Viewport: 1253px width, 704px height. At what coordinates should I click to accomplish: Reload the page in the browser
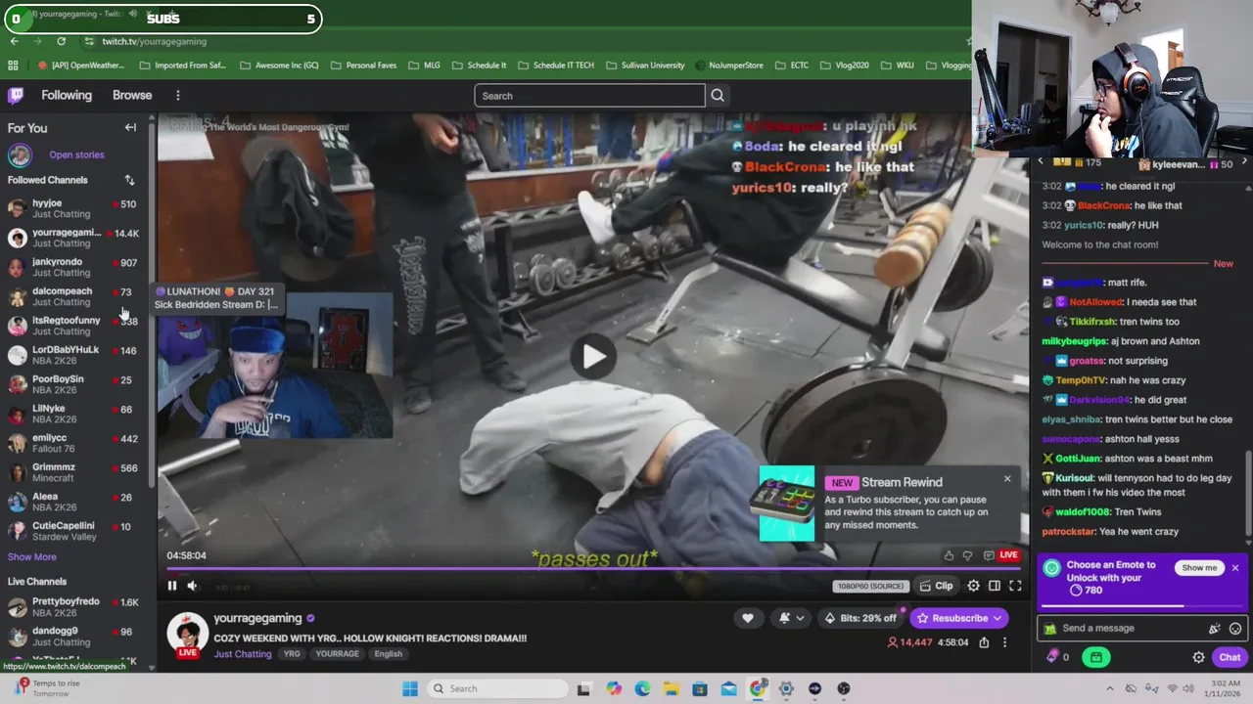pos(61,41)
